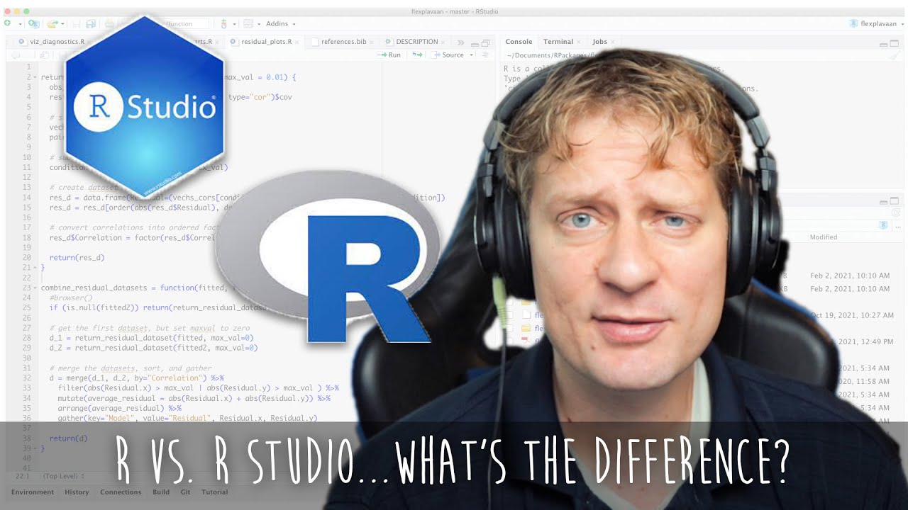Image resolution: width=908 pixels, height=510 pixels.
Task: Switch to the DESCRIPTION tab
Action: point(416,42)
